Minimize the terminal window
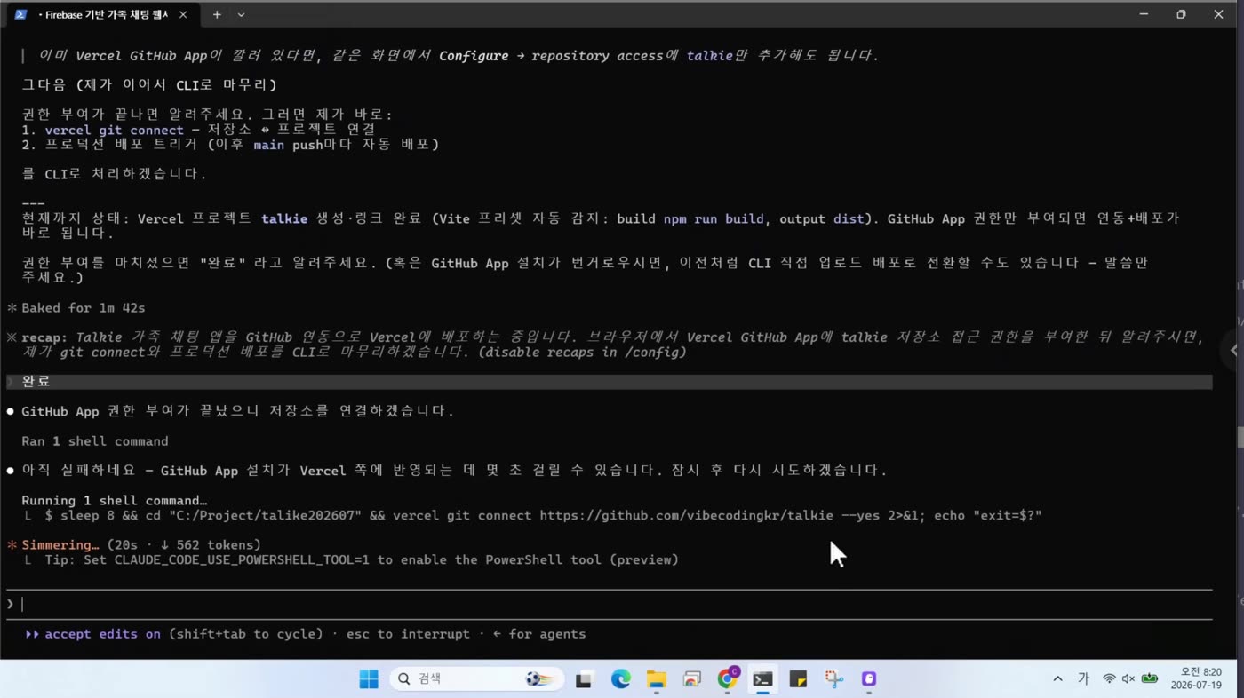The width and height of the screenshot is (1244, 698). [1144, 14]
